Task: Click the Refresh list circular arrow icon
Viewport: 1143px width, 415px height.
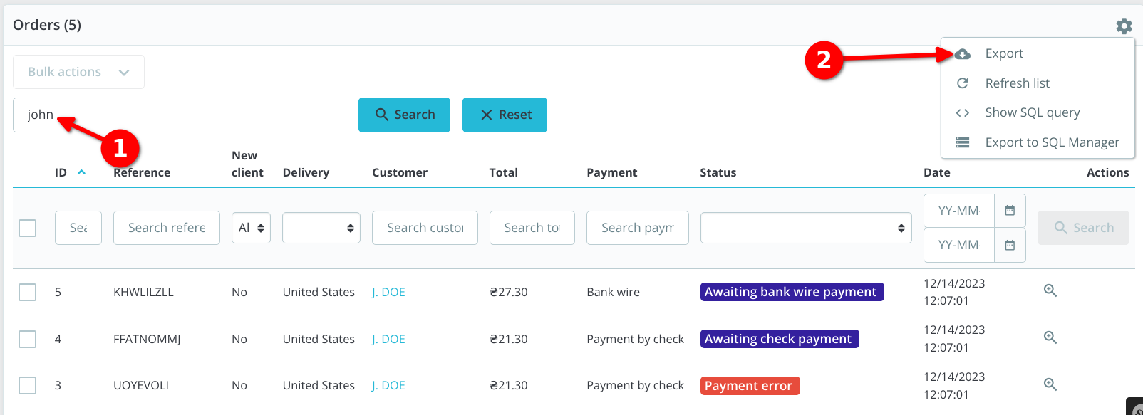Action: pyautogui.click(x=963, y=83)
